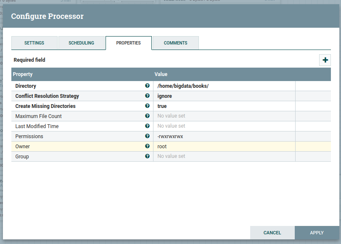Select the Properties tab

pos(128,43)
